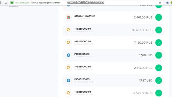The width and height of the screenshot is (172, 97).
Task: Click green checkmark for 7 120,00 RUB payment
Action: coord(159,43)
